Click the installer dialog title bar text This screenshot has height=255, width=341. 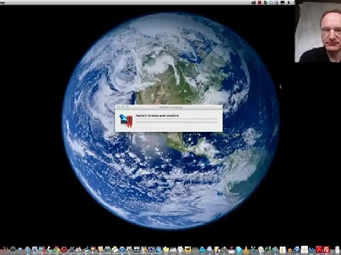170,107
